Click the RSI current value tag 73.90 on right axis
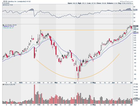Image resolution: width=140 pixels, height=106 pixels. click(135, 10)
